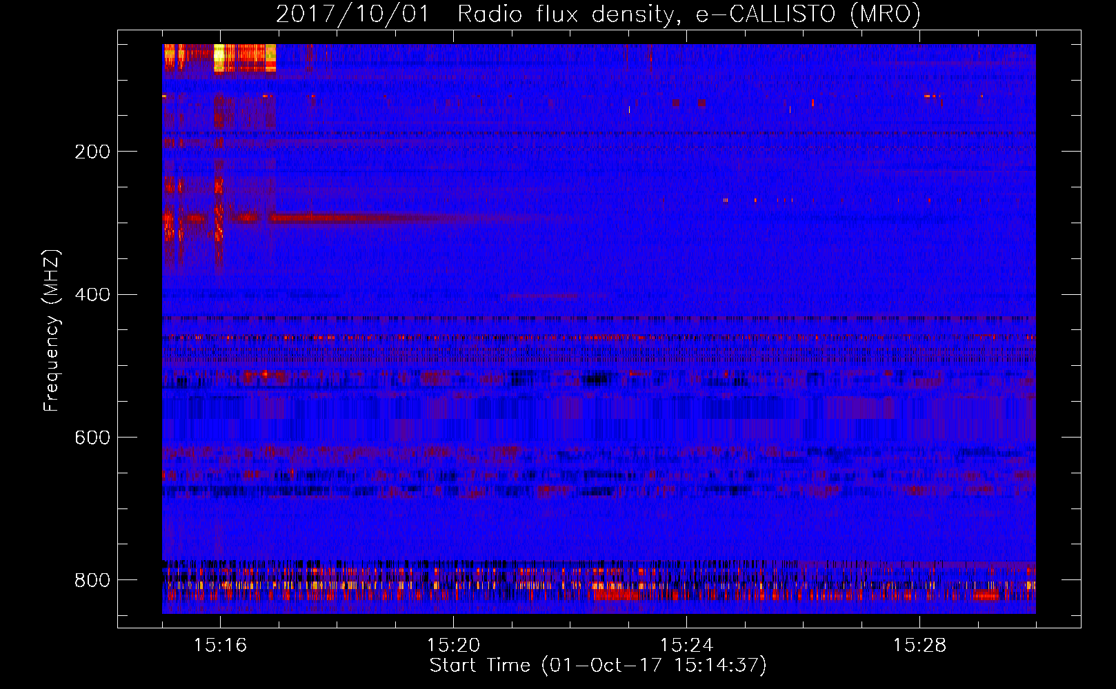Click the '15:28' time axis label
The width and height of the screenshot is (1116, 689).
coord(919,646)
